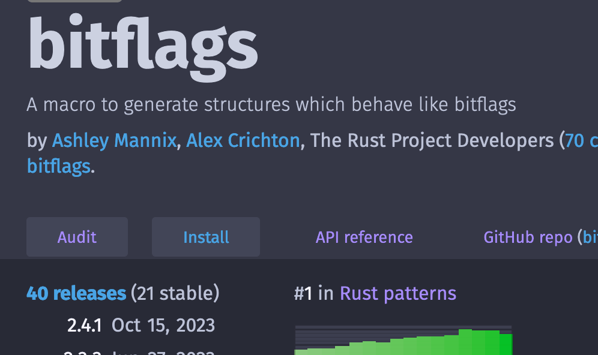Click the Audit button
This screenshot has height=355, width=598.
coord(77,237)
